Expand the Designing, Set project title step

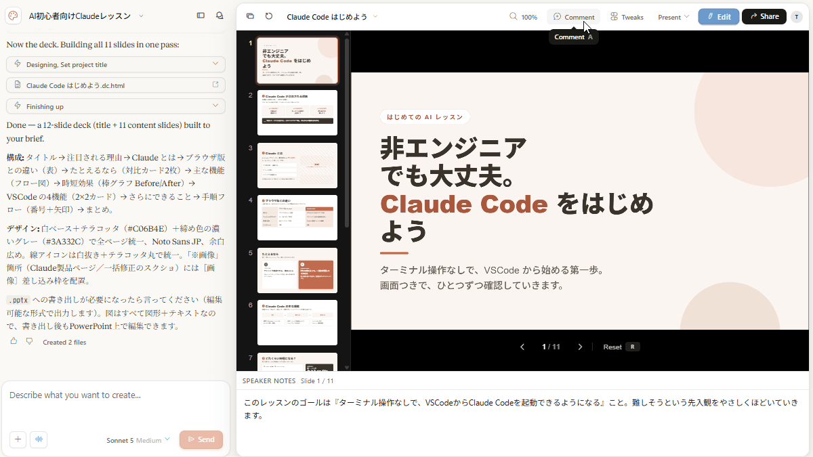point(115,64)
